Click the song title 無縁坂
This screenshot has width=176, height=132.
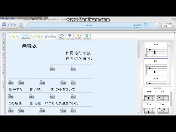(x=29, y=46)
